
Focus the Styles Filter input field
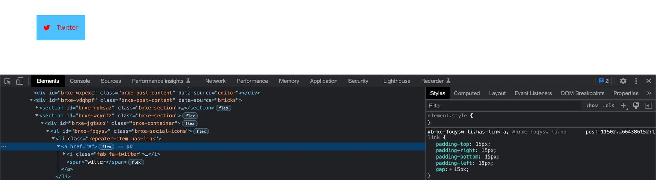coord(504,106)
